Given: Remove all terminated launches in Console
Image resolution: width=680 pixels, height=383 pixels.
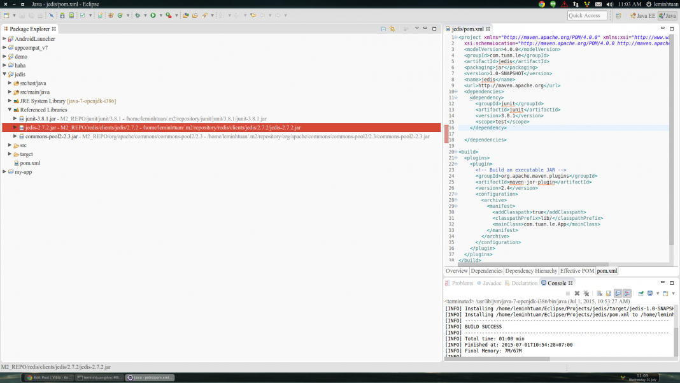Looking at the screenshot, I should (586, 293).
